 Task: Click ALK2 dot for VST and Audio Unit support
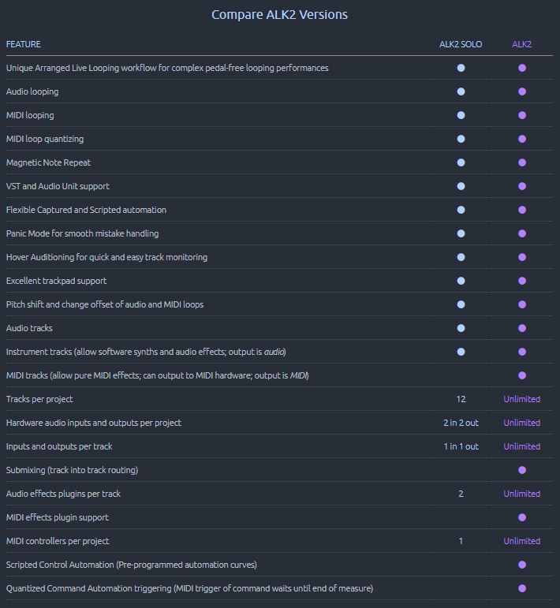pos(522,186)
